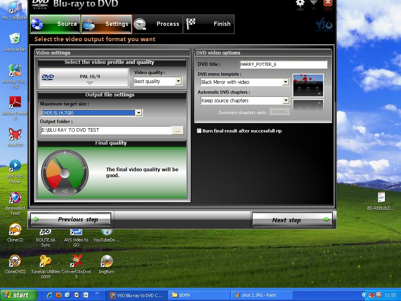Image resolution: width=401 pixels, height=301 pixels.
Task: Open the gear settings icon in title bar
Action: point(300,3)
